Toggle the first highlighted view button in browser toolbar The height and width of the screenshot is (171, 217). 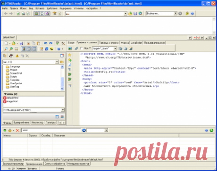36,14
